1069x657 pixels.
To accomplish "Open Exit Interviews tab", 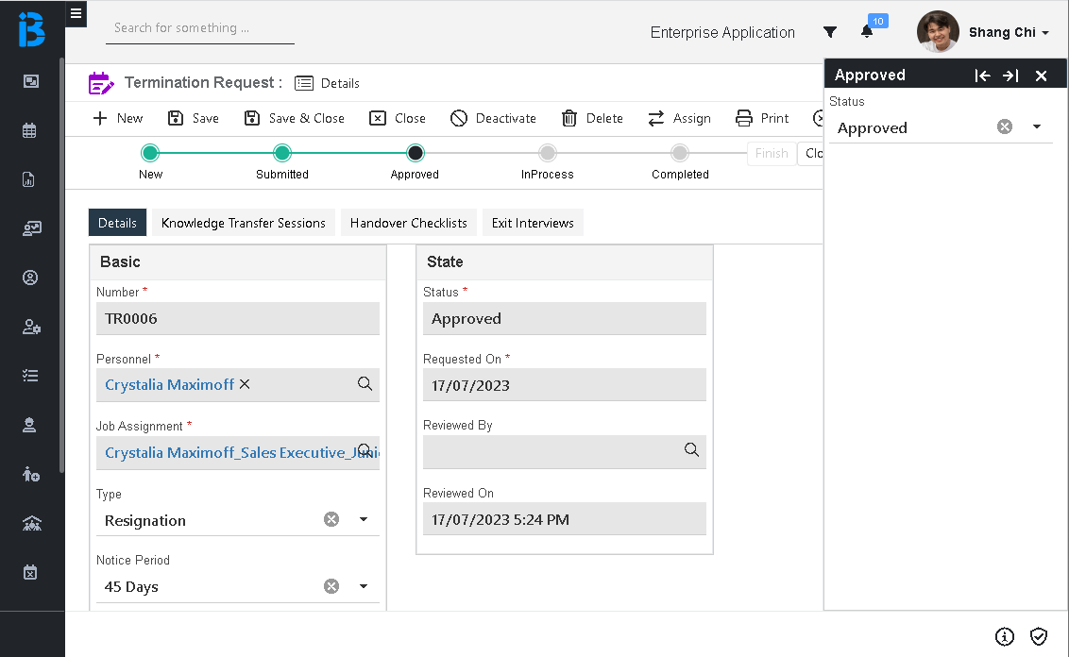I will tap(533, 223).
